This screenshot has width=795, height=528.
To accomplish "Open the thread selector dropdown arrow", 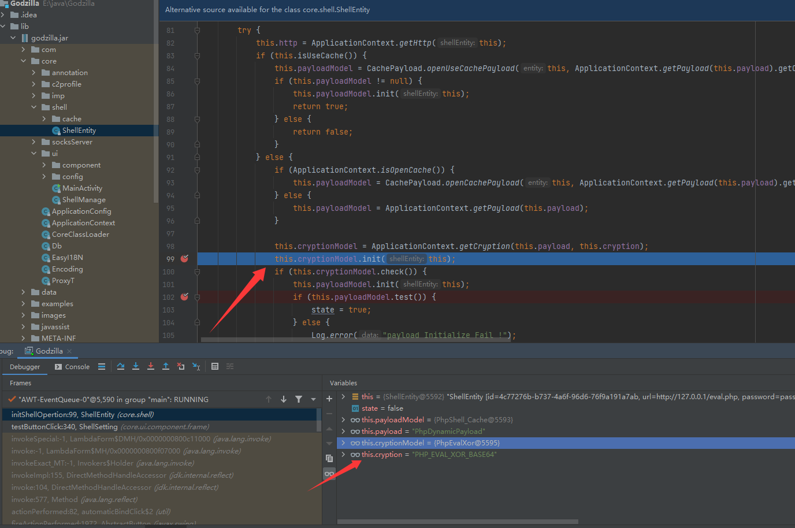I will 314,399.
